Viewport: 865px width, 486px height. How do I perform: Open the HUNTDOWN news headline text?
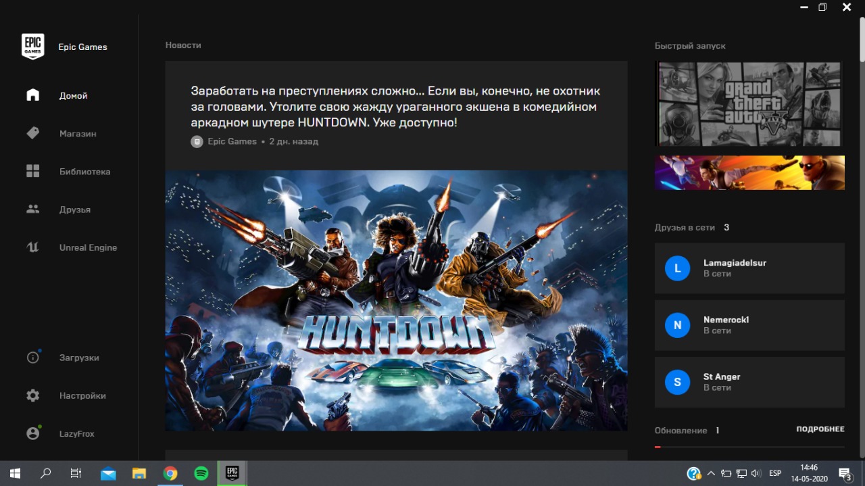pos(395,107)
